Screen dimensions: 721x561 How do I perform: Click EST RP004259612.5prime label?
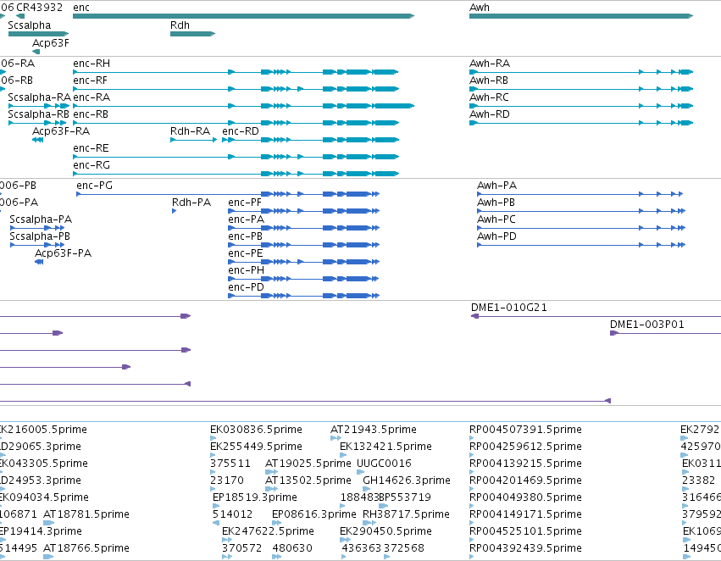point(525,447)
